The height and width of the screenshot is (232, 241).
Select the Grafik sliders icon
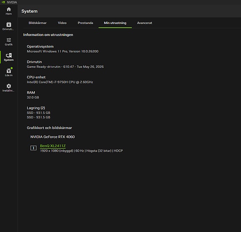coord(9,40)
